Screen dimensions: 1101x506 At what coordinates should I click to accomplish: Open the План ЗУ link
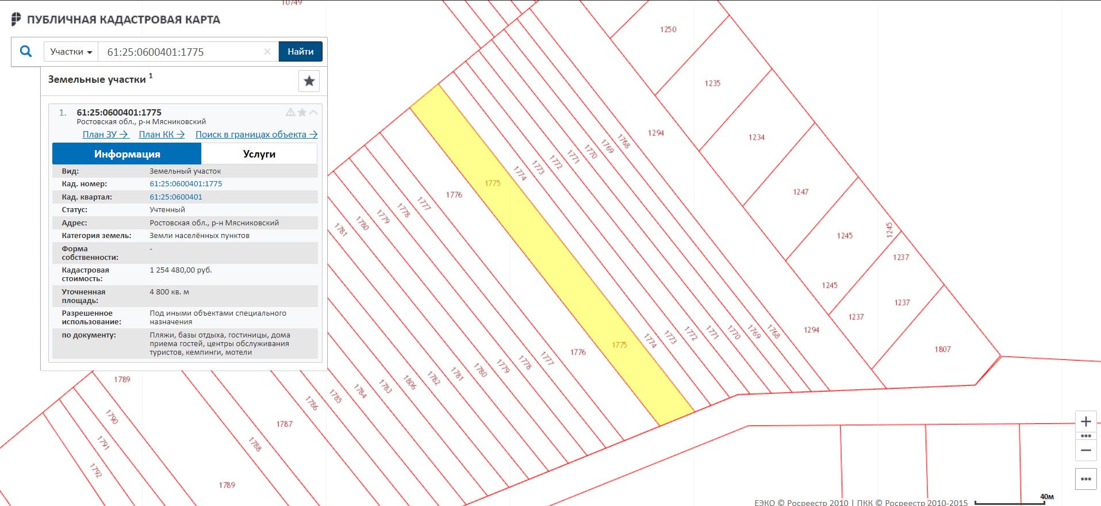[x=105, y=134]
